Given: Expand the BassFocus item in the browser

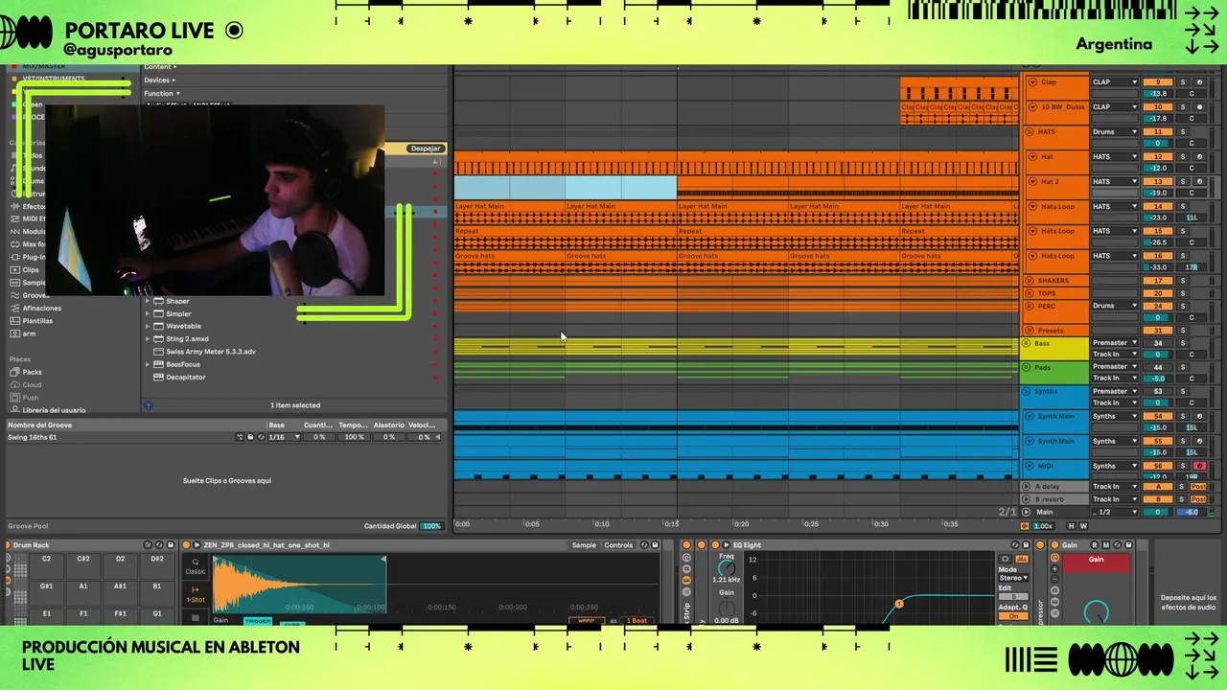Looking at the screenshot, I should click(x=148, y=364).
